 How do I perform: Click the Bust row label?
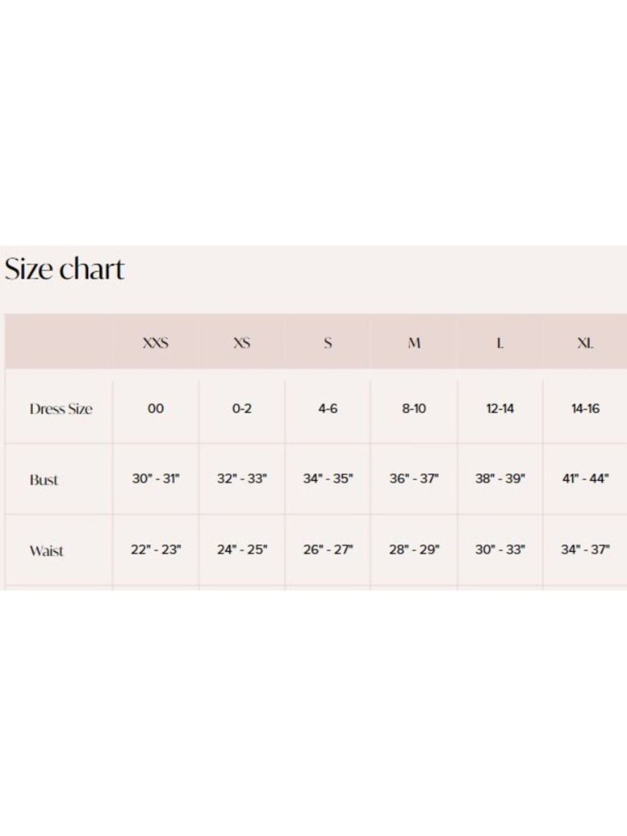click(44, 480)
